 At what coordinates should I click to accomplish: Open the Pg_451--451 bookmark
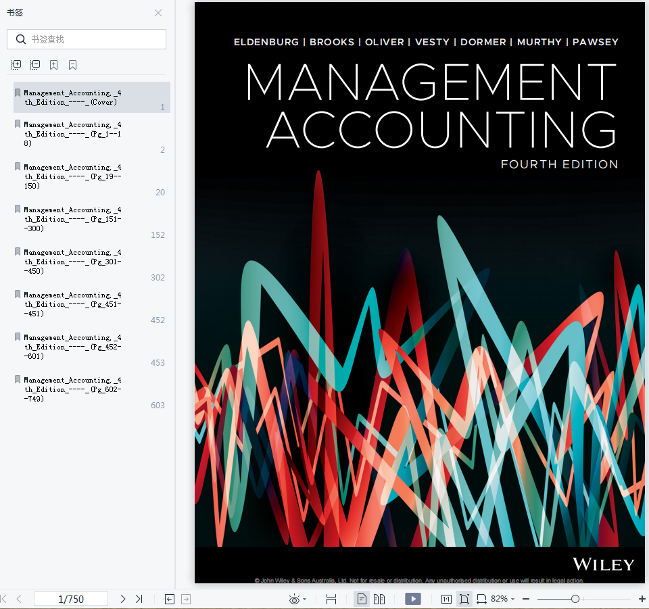(92, 304)
